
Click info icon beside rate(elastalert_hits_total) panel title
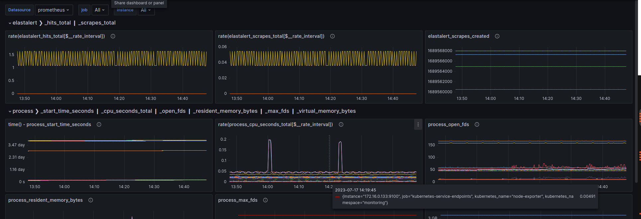tap(113, 36)
